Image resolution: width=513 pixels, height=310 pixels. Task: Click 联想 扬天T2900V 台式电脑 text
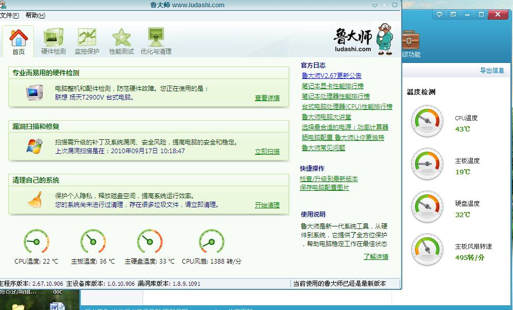pos(95,97)
